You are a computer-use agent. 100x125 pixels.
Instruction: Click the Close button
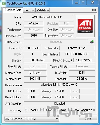pos(88,118)
